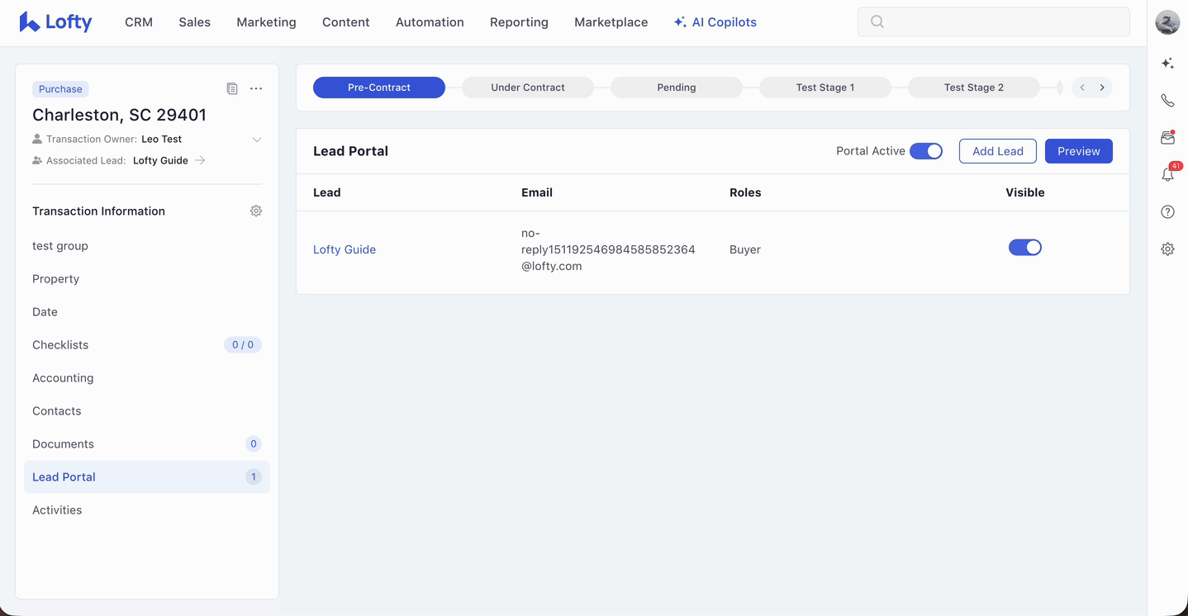1188x616 pixels.
Task: Open Checklists in the transaction sidebar
Action: 60,345
